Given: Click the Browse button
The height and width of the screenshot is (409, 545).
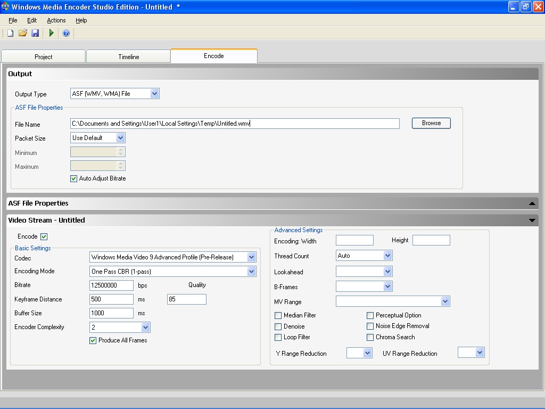Looking at the screenshot, I should [431, 123].
